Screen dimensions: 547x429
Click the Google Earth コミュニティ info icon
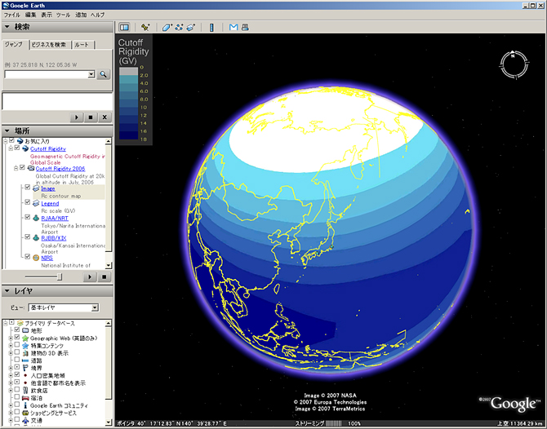click(x=25, y=405)
